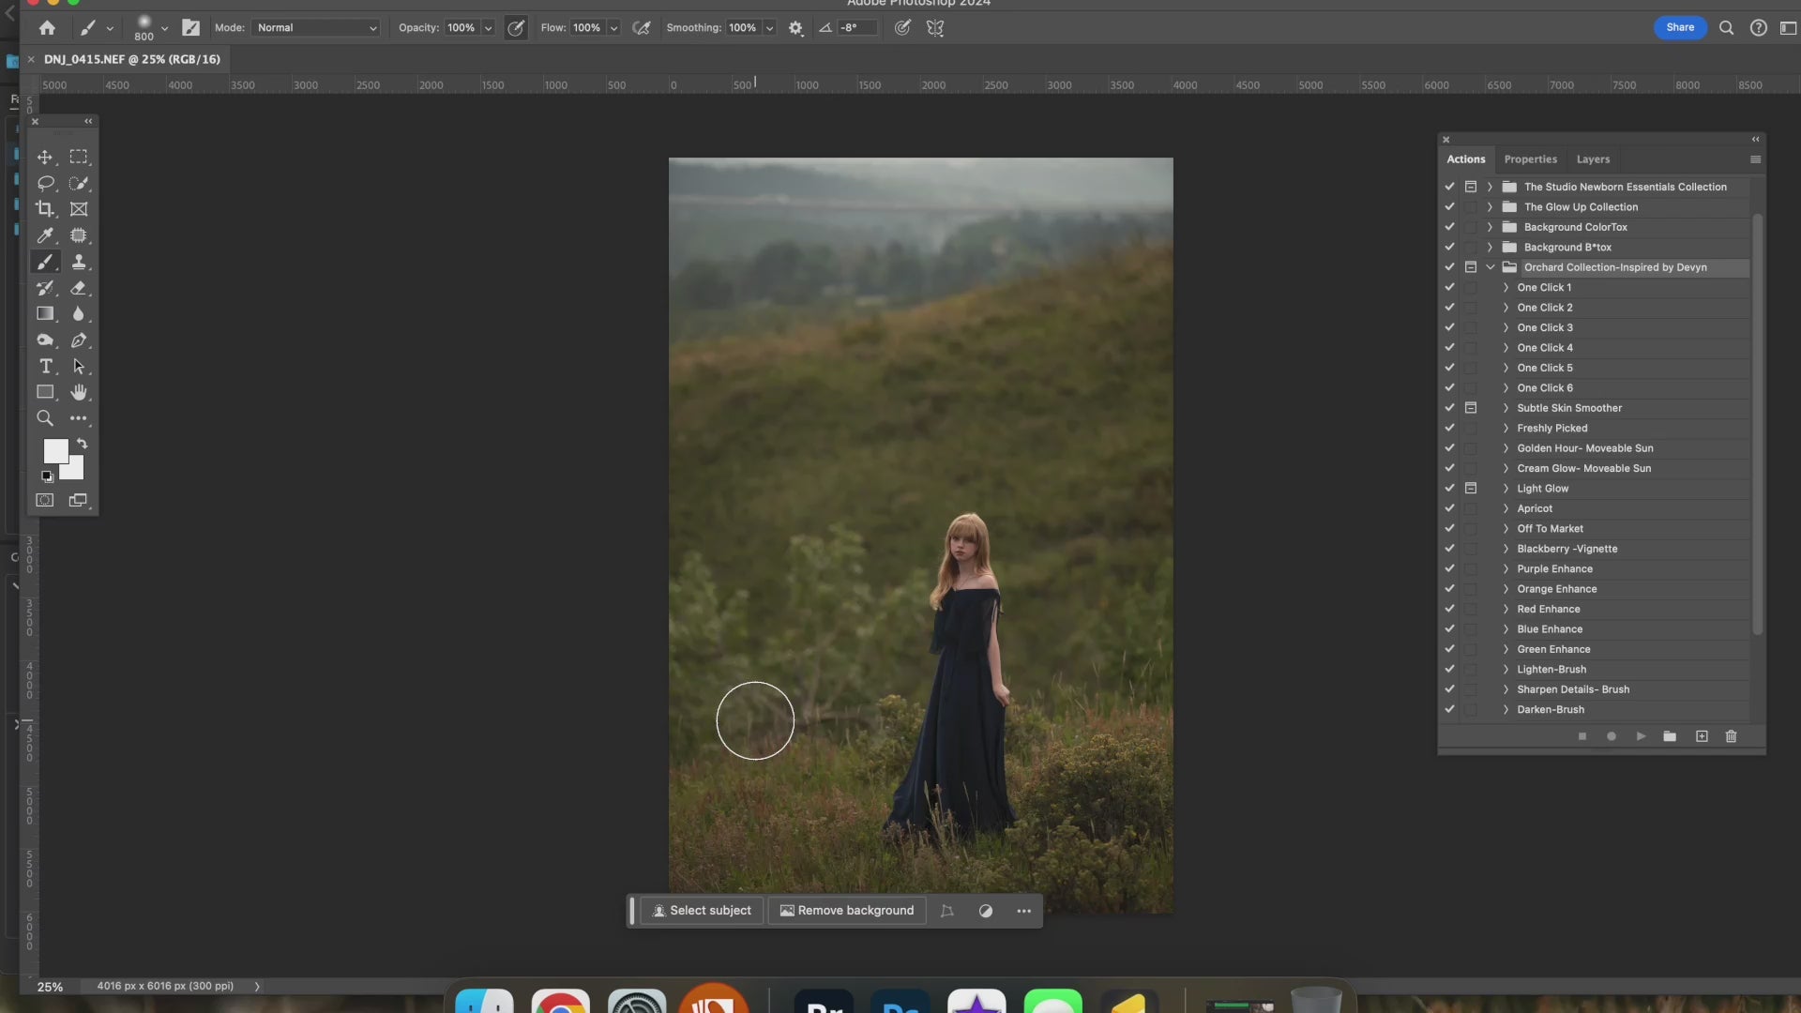1801x1013 pixels.
Task: Switch to the Properties tab
Action: [x=1530, y=159]
